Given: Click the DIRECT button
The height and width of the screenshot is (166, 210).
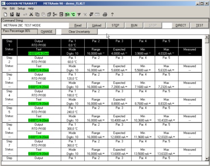Looking at the screenshot, I should [x=180, y=25].
